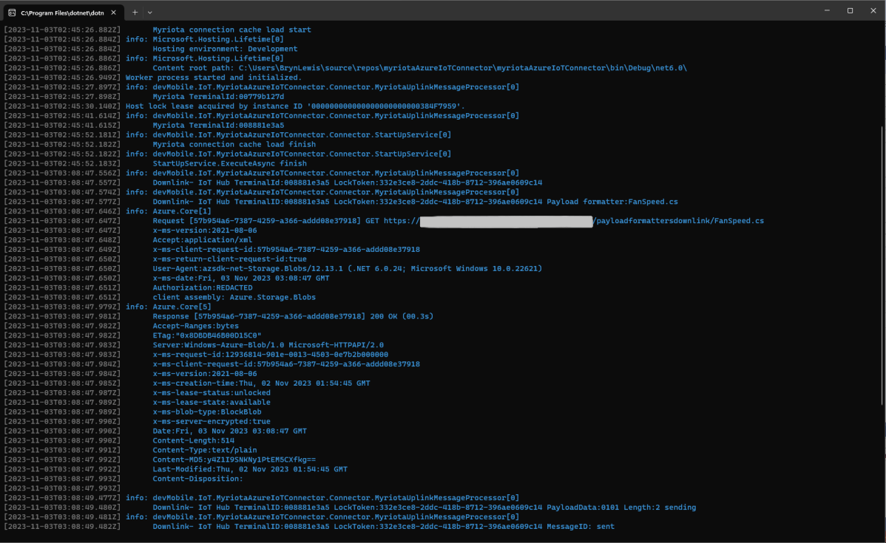This screenshot has height=543, width=886.
Task: Click 'Host lock lease acquired by instance ID' line
Action: point(295,106)
